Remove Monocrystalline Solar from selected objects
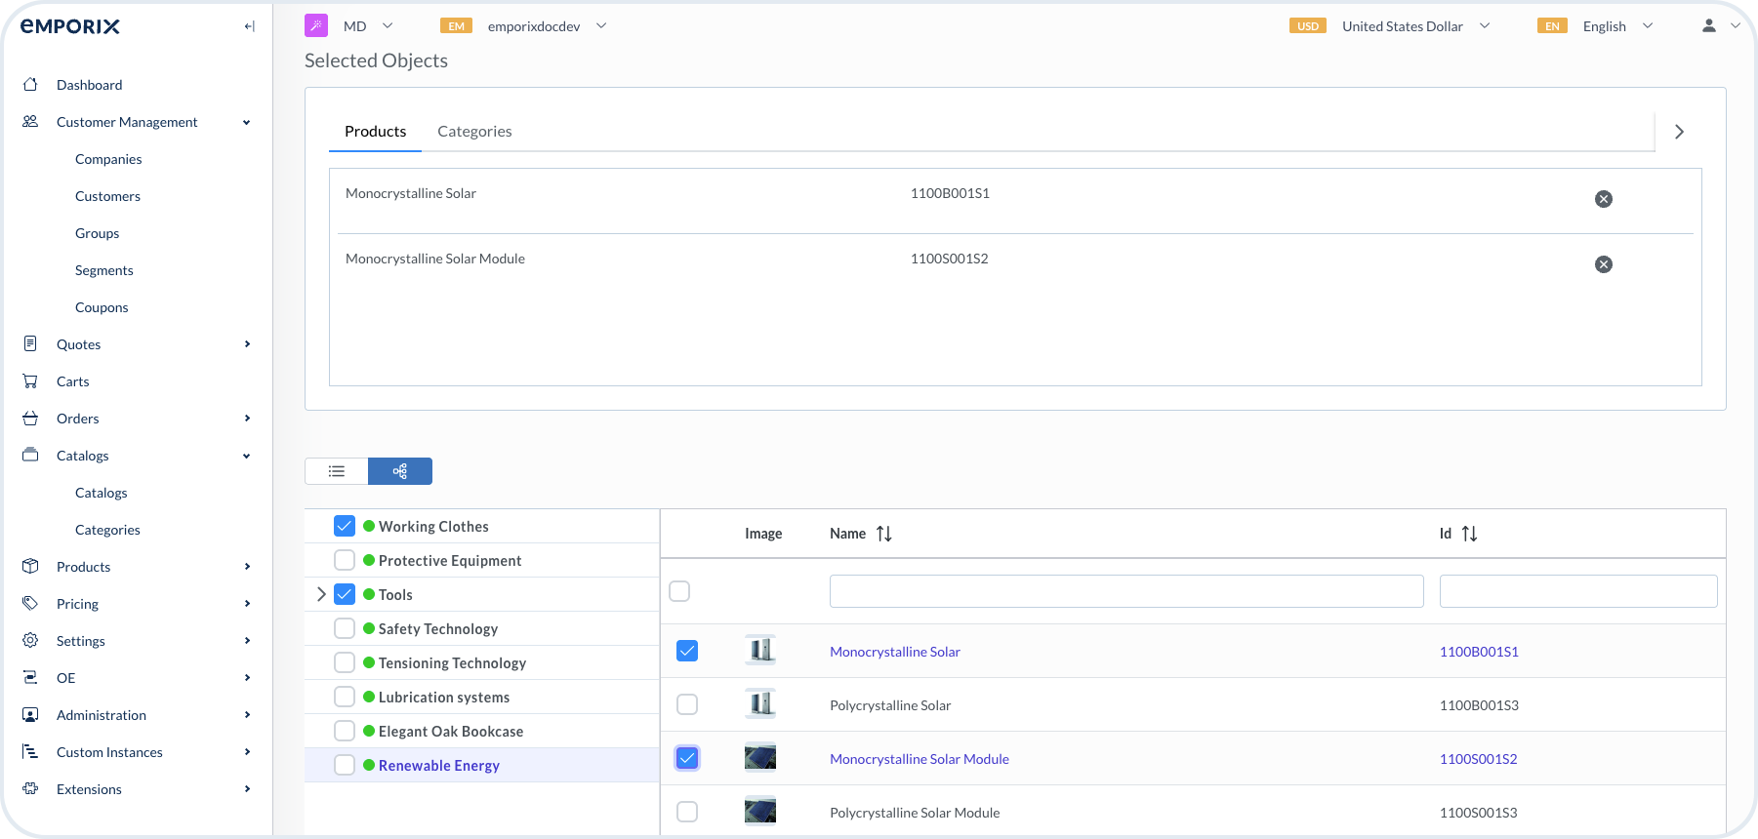 click(1603, 199)
